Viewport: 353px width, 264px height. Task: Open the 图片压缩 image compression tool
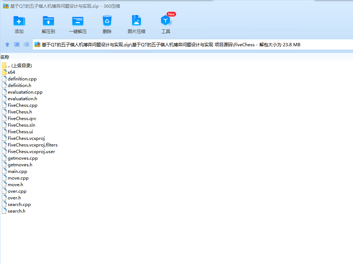(x=137, y=21)
